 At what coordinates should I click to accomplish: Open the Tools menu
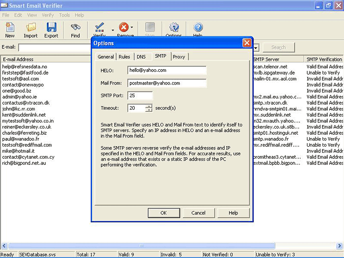tap(64, 15)
